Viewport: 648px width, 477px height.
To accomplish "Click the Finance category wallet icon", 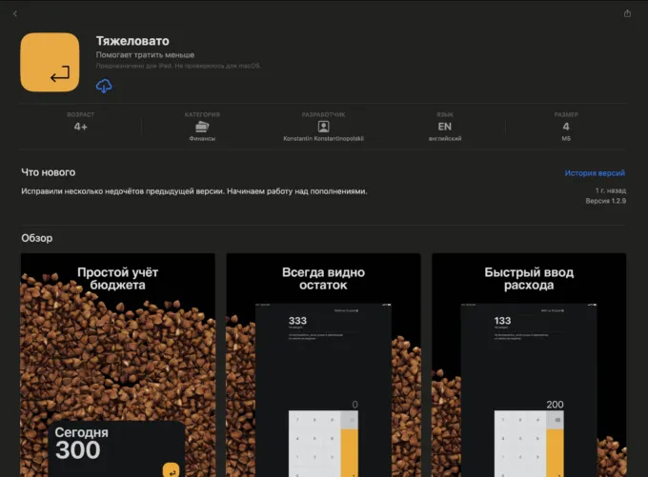I will pos(202,126).
